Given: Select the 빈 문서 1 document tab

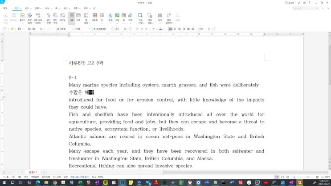Looking at the screenshot, I should tap(33, 172).
